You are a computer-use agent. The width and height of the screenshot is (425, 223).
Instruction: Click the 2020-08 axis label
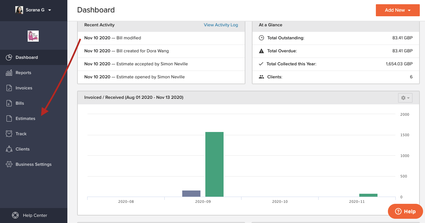click(126, 202)
